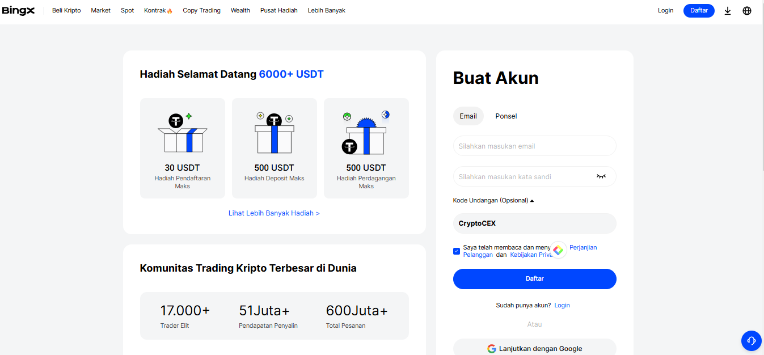Select the Email tab
The width and height of the screenshot is (764, 355).
(x=468, y=116)
